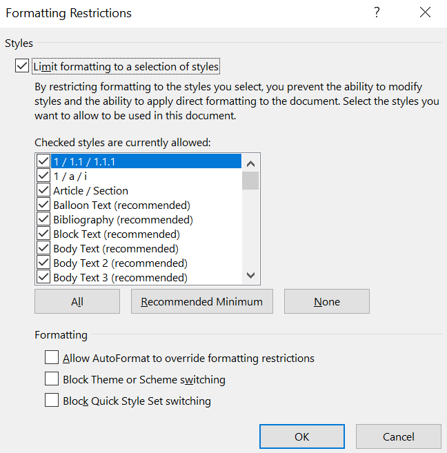The width and height of the screenshot is (447, 453).
Task: Uncheck the Body Text 2 checkbox
Action: click(x=44, y=263)
